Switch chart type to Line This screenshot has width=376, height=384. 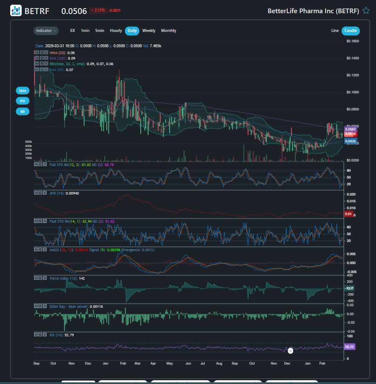pos(335,31)
